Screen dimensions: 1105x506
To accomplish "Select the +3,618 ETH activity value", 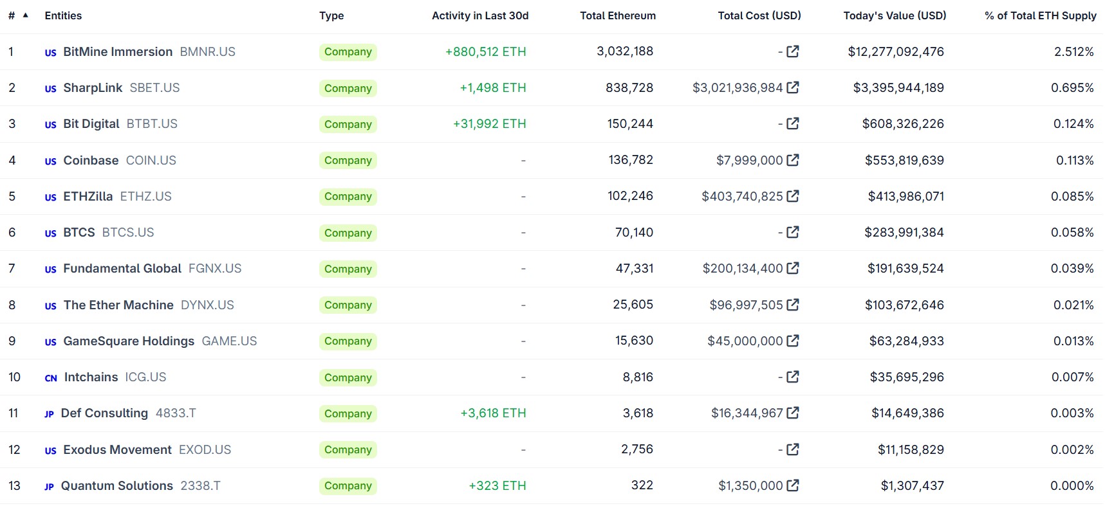I will (x=493, y=413).
